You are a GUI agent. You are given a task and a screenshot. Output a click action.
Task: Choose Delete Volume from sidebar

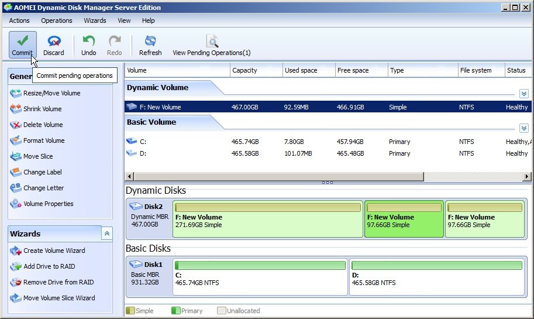pyautogui.click(x=43, y=125)
